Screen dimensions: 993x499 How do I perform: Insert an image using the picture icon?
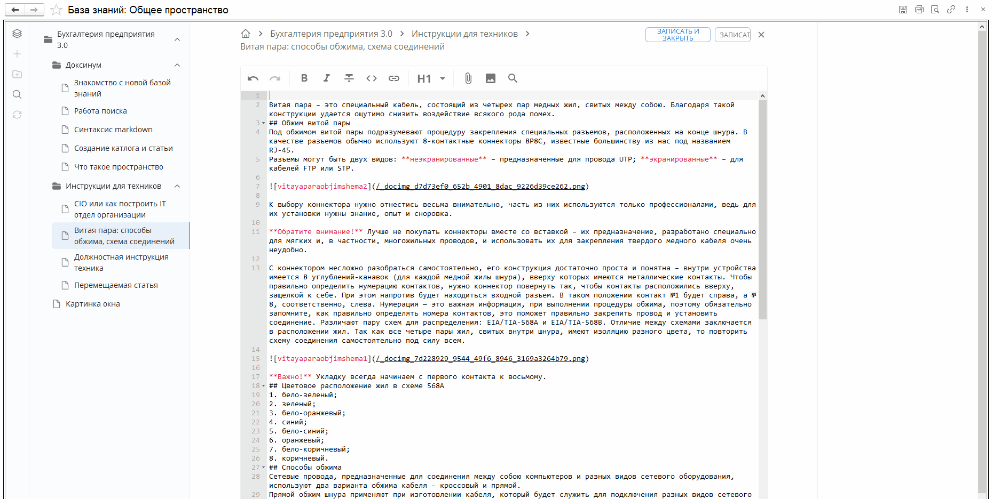[490, 78]
